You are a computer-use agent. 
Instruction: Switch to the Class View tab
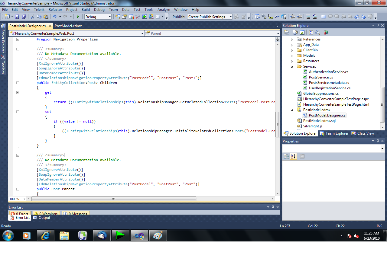point(363,133)
